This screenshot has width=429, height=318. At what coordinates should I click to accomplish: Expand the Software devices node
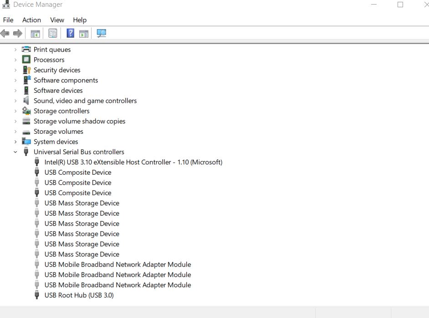point(15,91)
